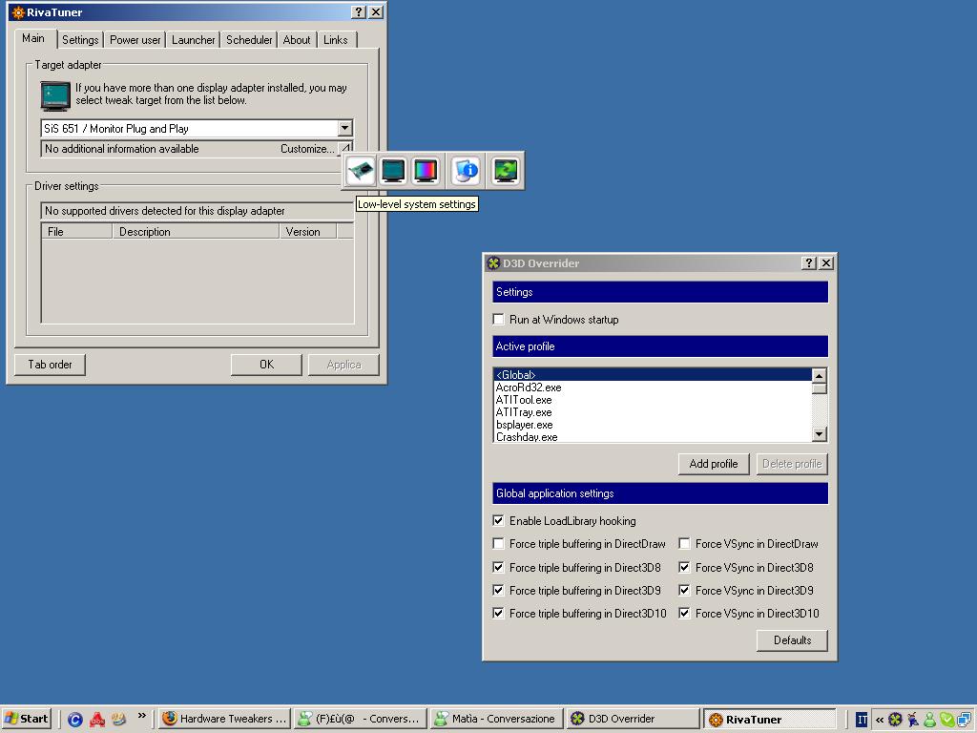This screenshot has width=977, height=733.
Task: Expand hidden tray icons chevron
Action: [879, 720]
